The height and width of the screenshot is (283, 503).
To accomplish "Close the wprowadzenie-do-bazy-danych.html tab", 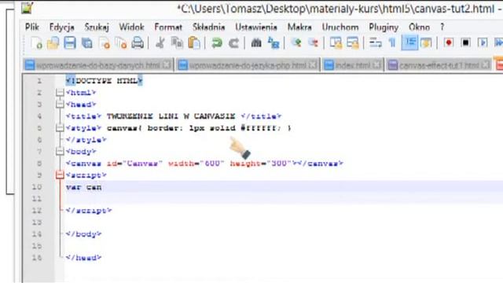I will (x=167, y=64).
